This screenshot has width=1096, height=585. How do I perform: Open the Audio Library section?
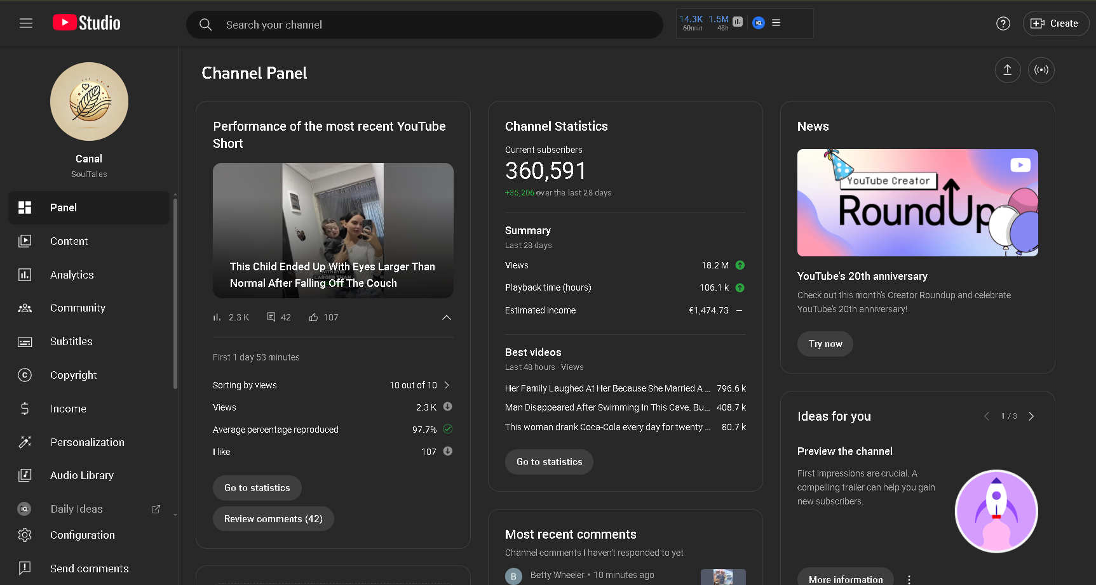89,475
